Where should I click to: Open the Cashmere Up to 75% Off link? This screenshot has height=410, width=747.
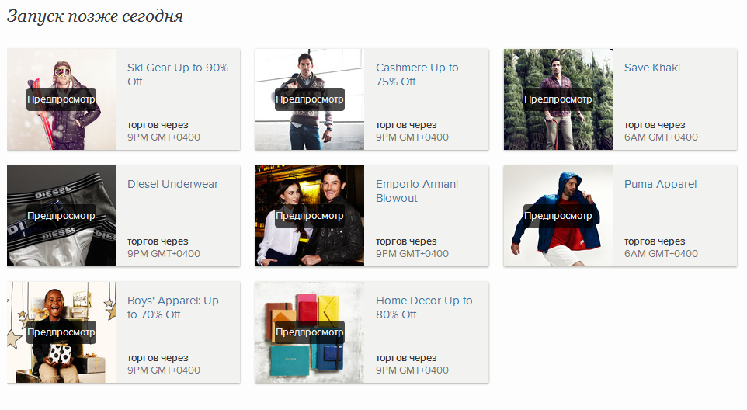417,75
